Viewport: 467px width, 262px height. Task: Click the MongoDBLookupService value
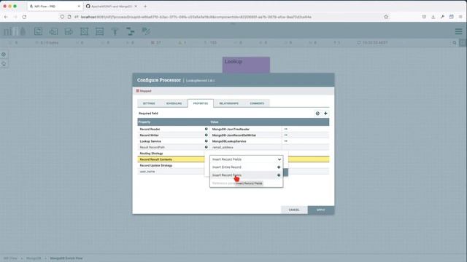point(229,141)
